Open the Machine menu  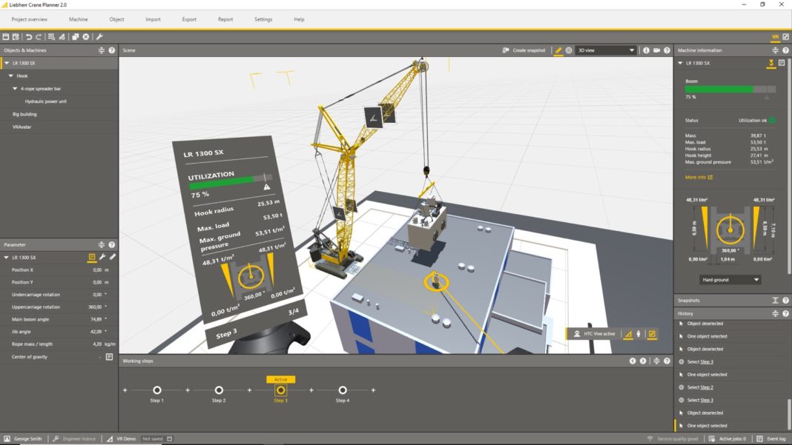[79, 19]
